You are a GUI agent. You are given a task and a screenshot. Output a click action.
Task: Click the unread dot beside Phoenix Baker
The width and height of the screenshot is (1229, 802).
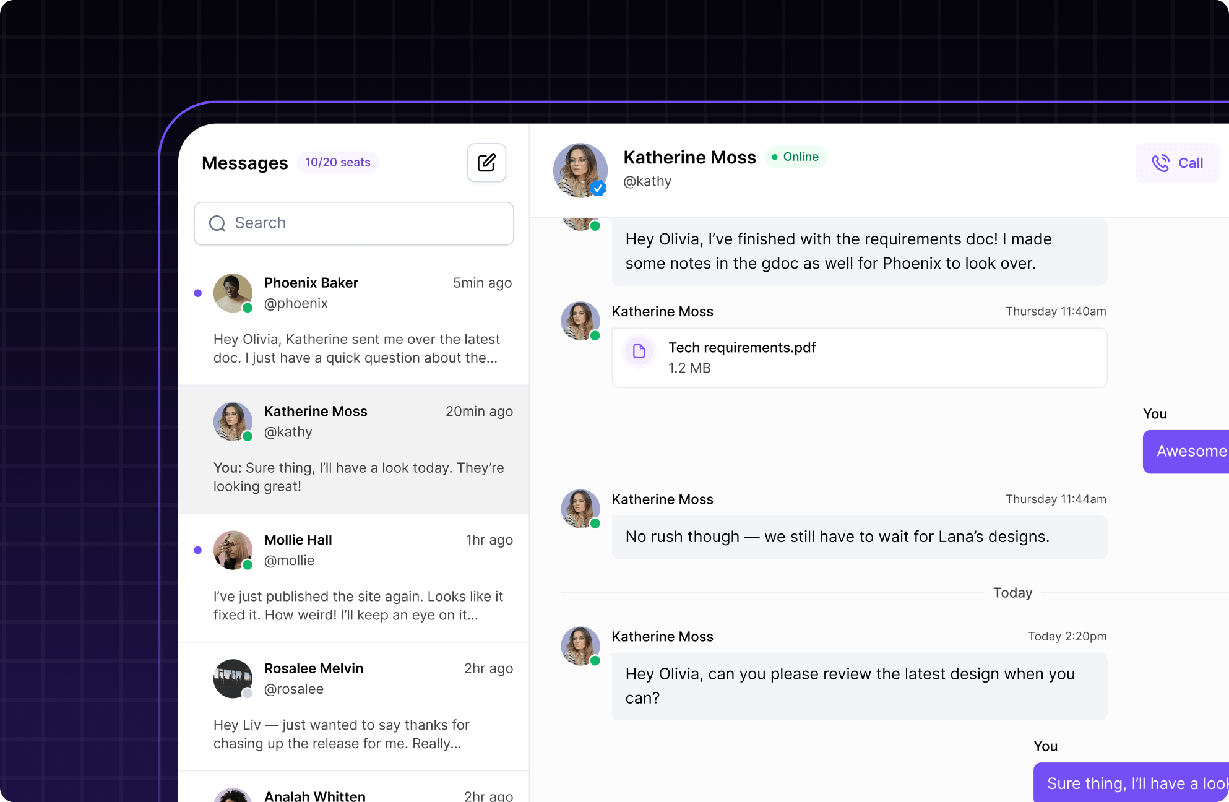click(x=198, y=293)
